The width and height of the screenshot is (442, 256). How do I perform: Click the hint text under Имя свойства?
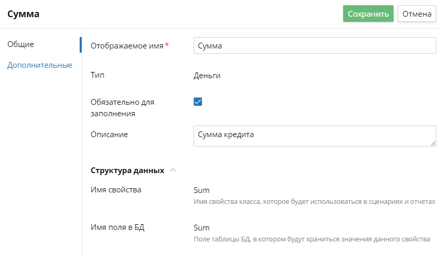(x=314, y=202)
